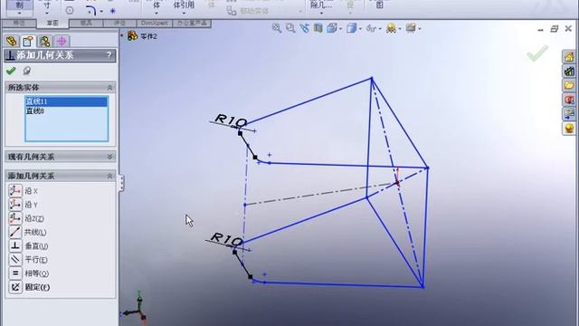Click the pushpin keep-visible icon
579x326 pixels.
[x=26, y=71]
